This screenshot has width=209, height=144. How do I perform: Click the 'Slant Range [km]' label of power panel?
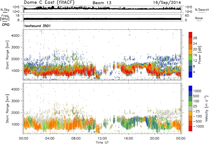tap(7, 55)
